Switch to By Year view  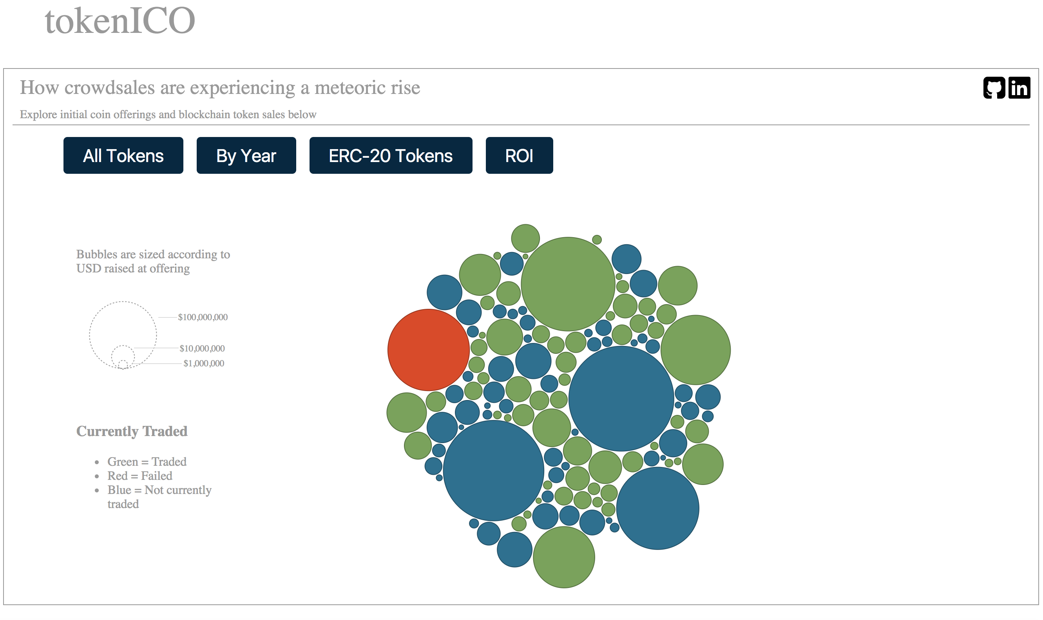246,155
